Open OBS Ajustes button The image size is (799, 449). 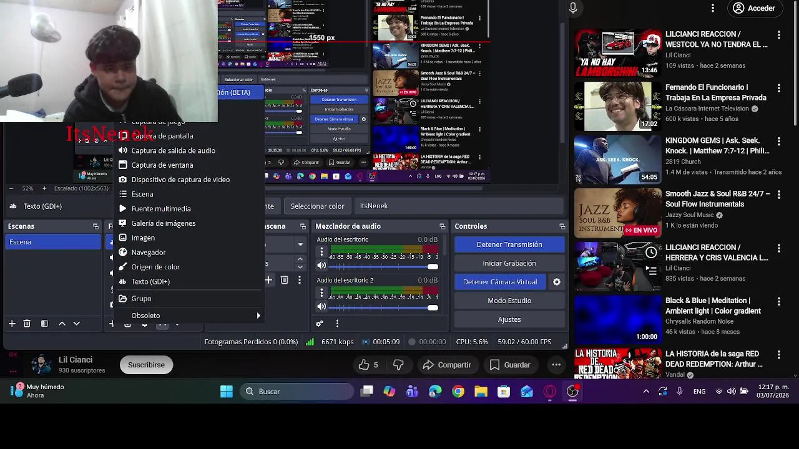[509, 319]
